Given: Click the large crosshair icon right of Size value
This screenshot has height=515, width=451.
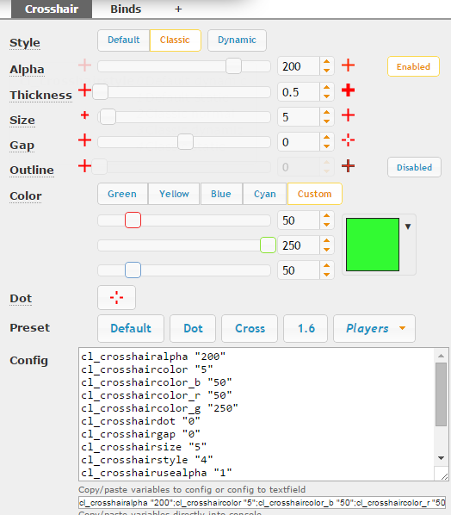Looking at the screenshot, I should click(348, 115).
